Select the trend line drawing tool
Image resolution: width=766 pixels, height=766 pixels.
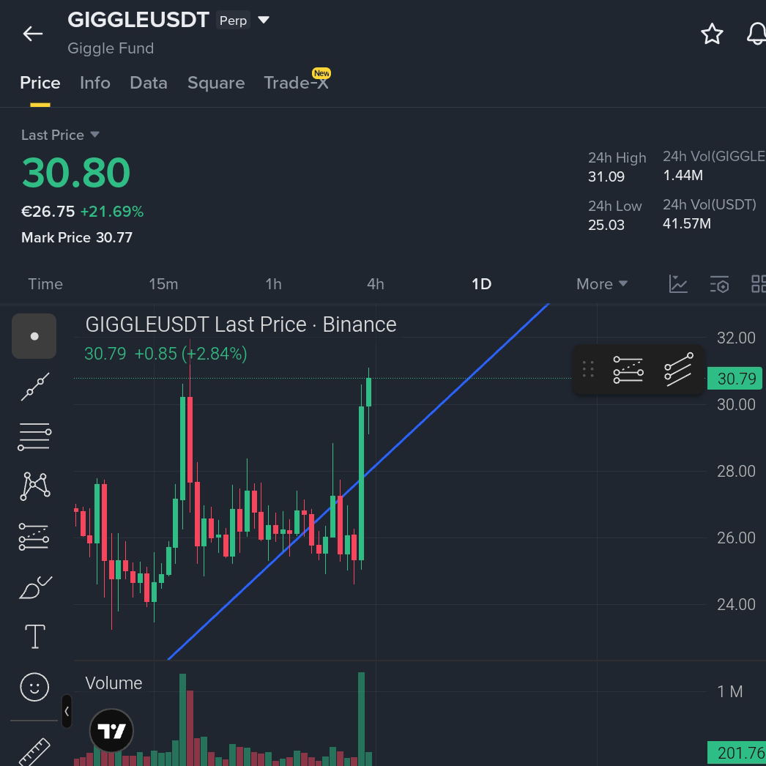(x=35, y=387)
